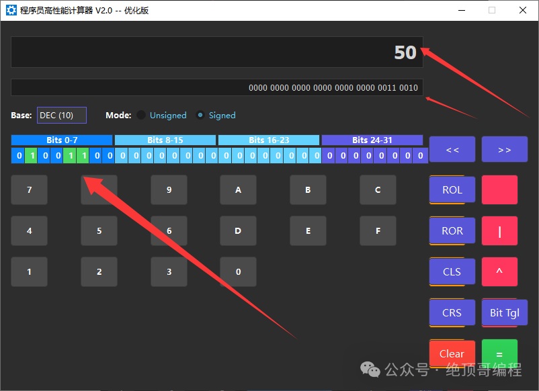Click the Bits 24-31 group header
Viewport: 539px width, 391px height.
(372, 140)
